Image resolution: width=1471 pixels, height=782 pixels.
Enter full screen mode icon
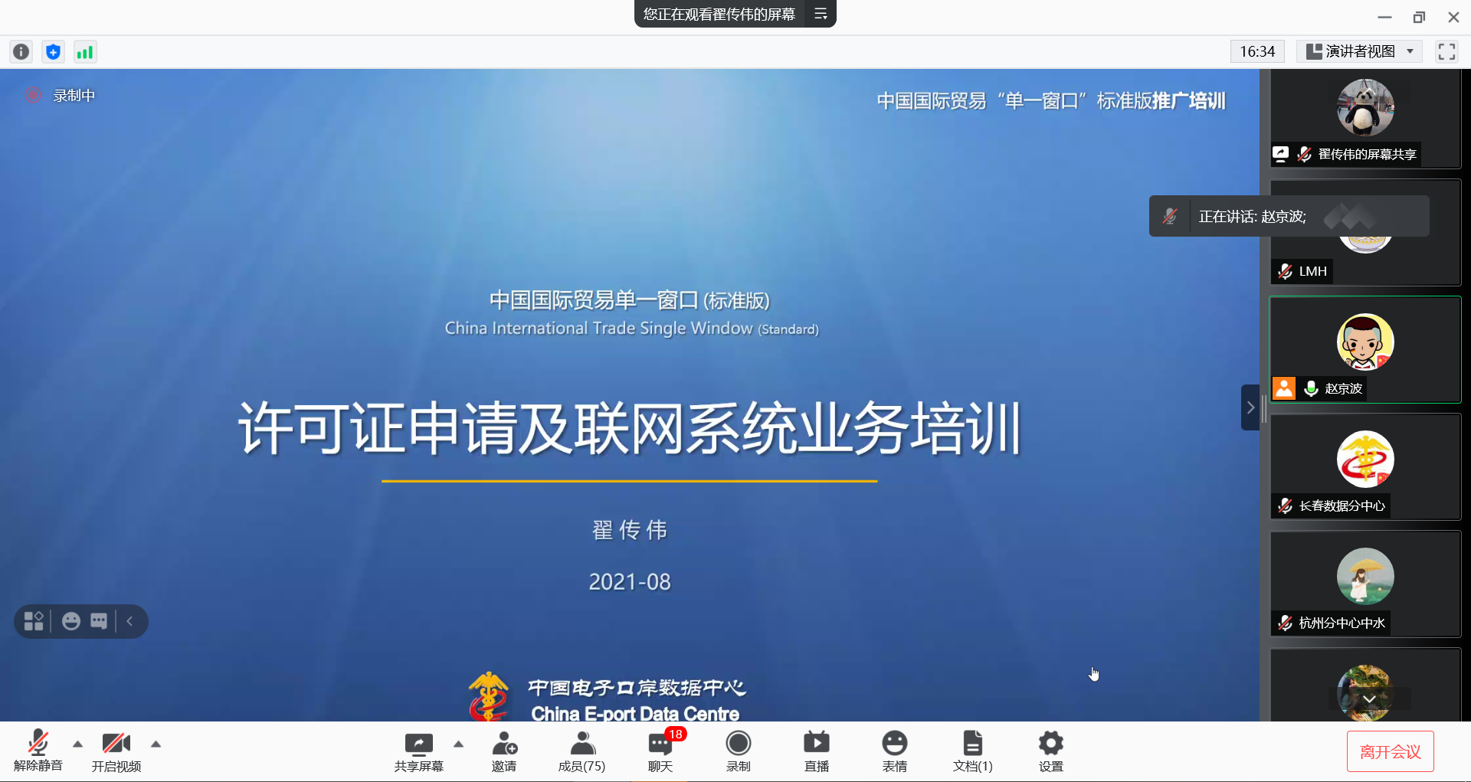1446,51
